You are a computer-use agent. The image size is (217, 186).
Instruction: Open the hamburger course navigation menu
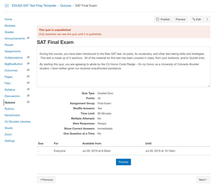7,6
